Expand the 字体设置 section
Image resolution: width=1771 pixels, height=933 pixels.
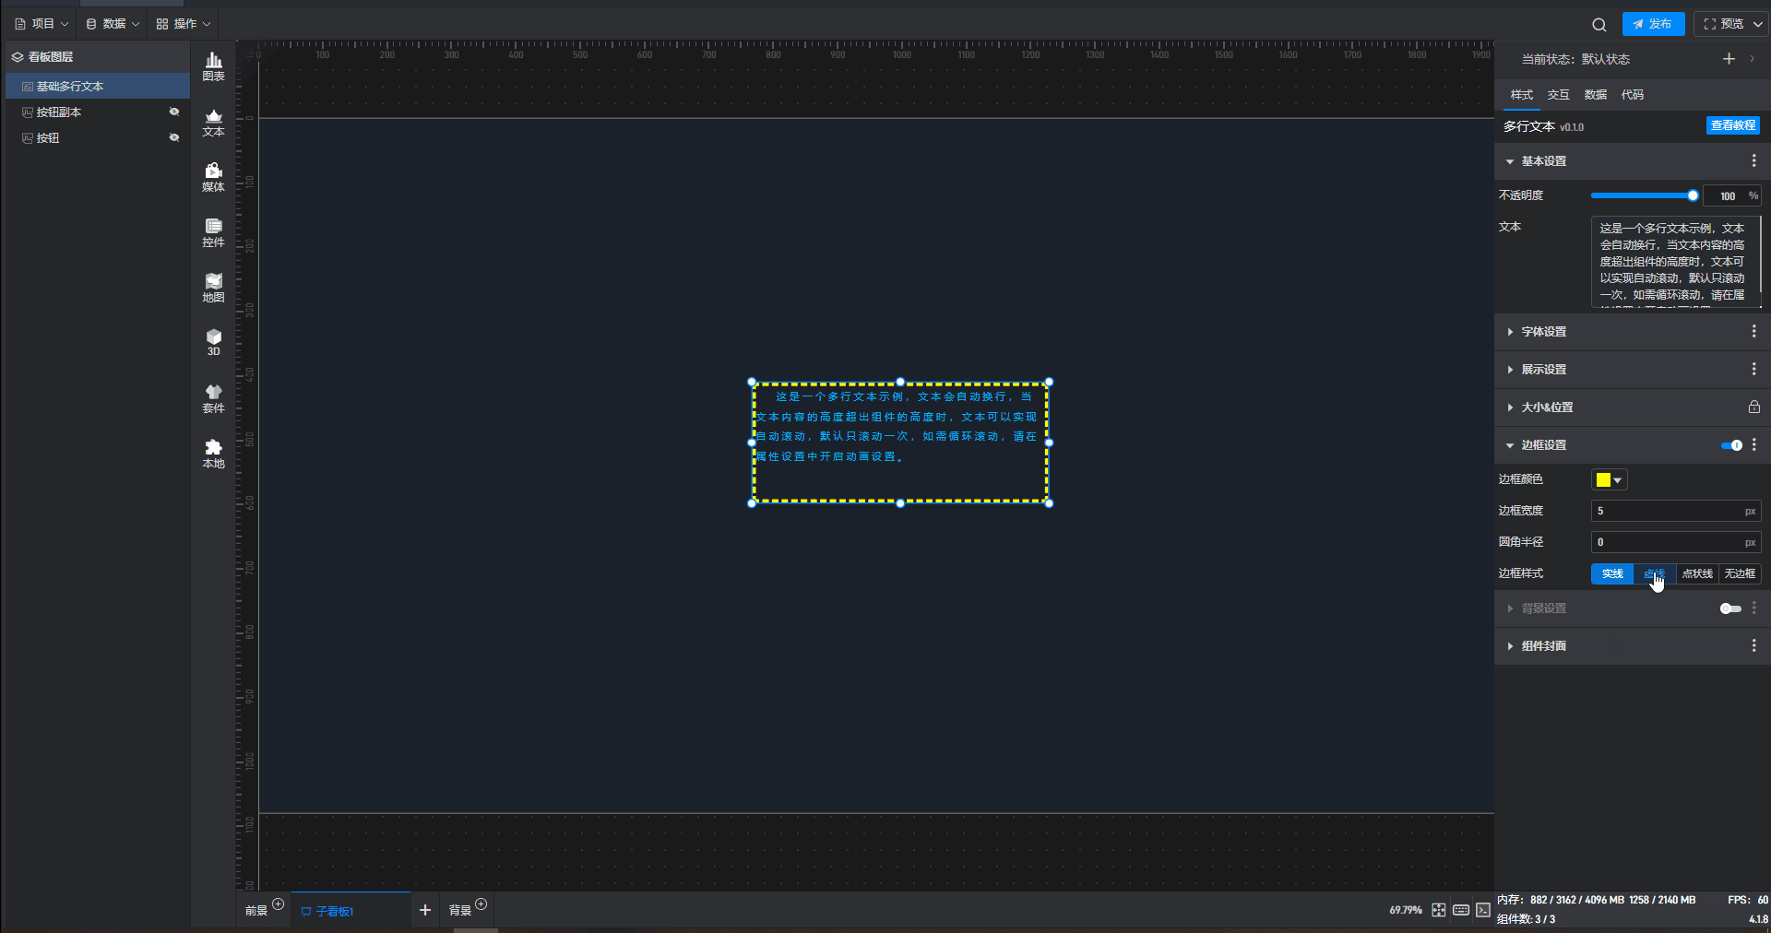(x=1543, y=332)
